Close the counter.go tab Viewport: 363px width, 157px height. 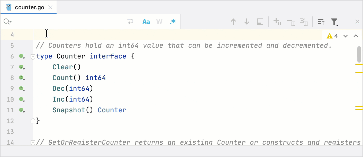[x=50, y=7]
